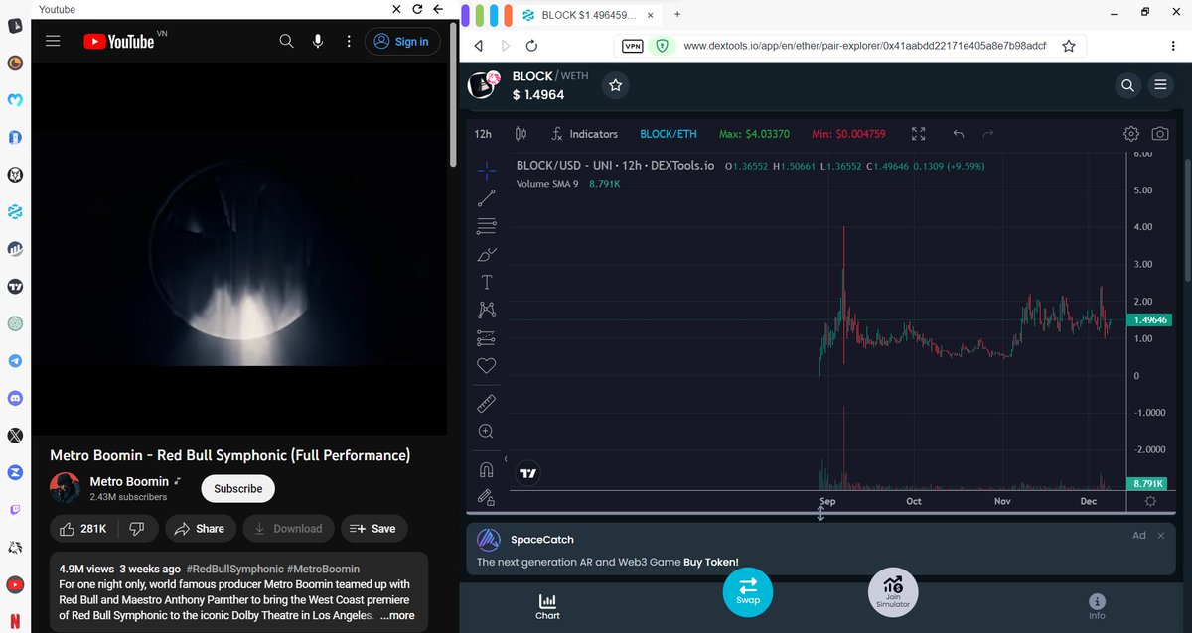Click the fullscreen chart icon
Image resolution: width=1192 pixels, height=633 pixels.
click(x=919, y=134)
